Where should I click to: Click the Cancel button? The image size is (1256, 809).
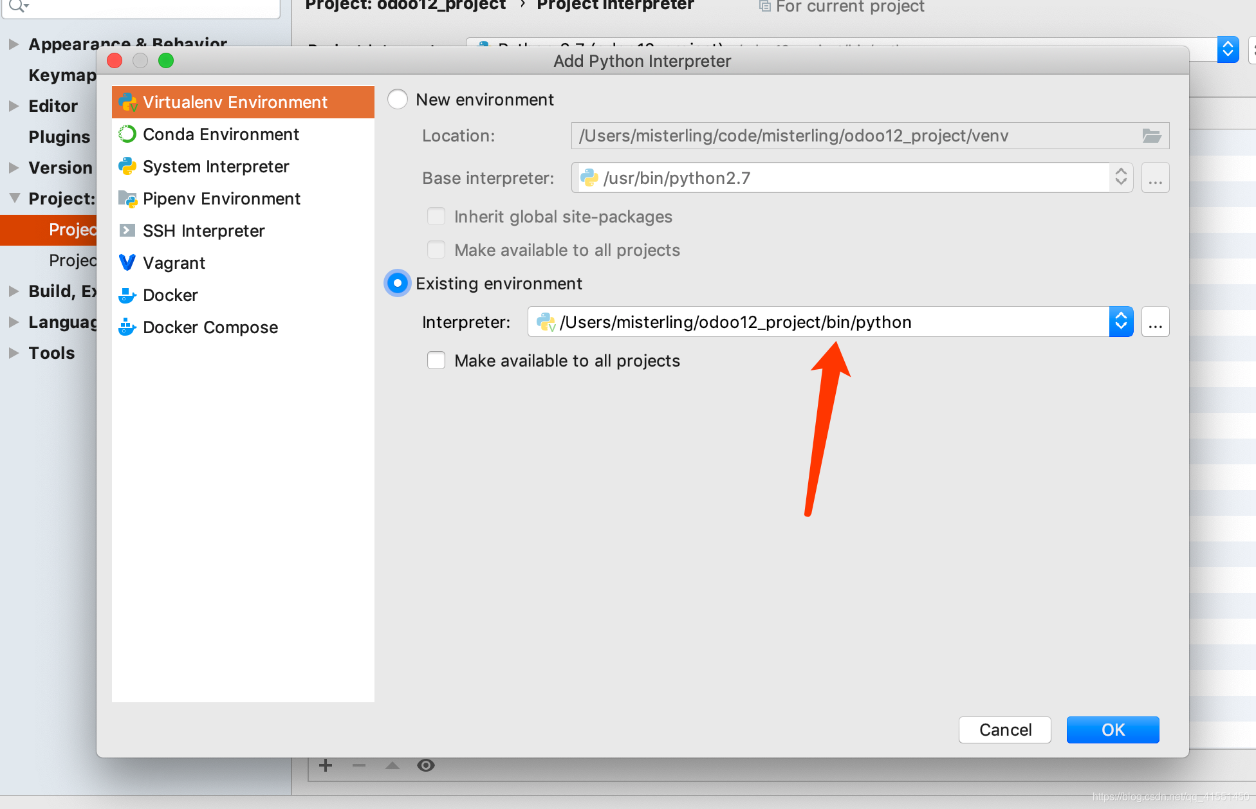pos(1005,729)
